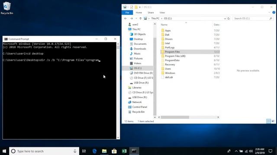Go back using Explorer's back arrow
The height and width of the screenshot is (155, 277).
coord(126,19)
